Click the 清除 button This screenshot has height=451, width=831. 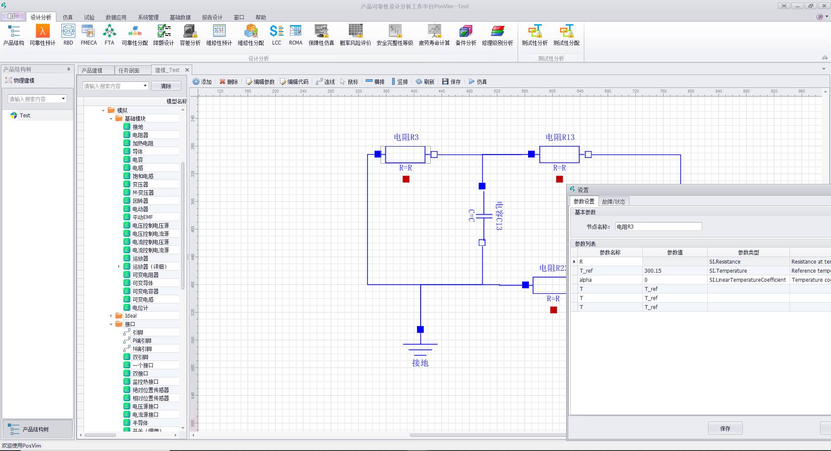point(166,86)
